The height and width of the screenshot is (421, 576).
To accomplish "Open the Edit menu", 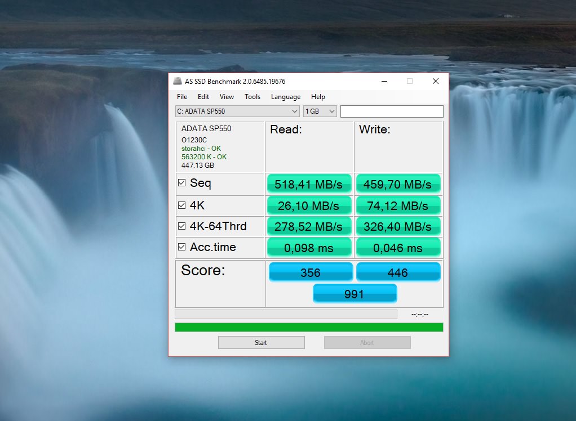I will (x=203, y=97).
